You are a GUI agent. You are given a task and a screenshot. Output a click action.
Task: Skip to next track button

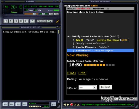26,21
